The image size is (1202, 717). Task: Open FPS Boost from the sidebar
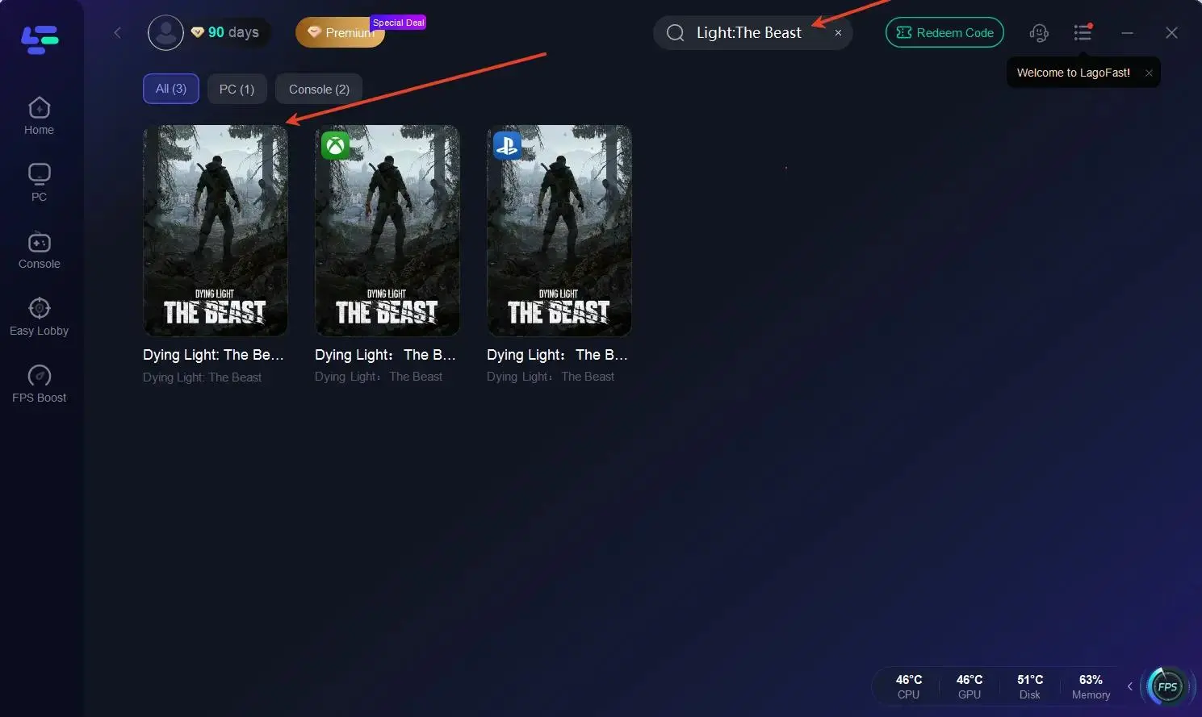[x=39, y=384]
